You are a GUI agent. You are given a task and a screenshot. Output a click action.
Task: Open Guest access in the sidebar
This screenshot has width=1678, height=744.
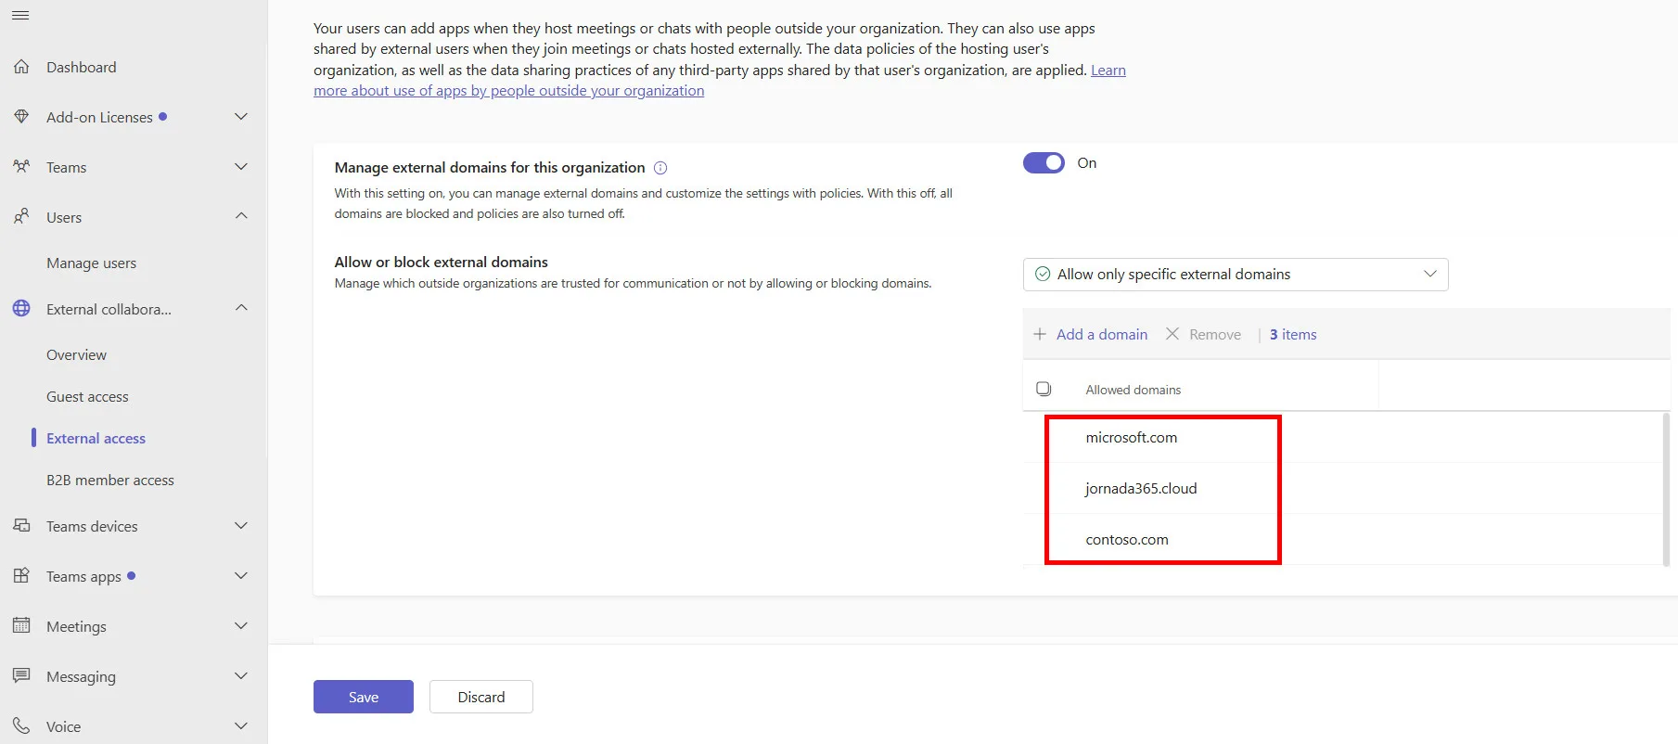pyautogui.click(x=87, y=397)
